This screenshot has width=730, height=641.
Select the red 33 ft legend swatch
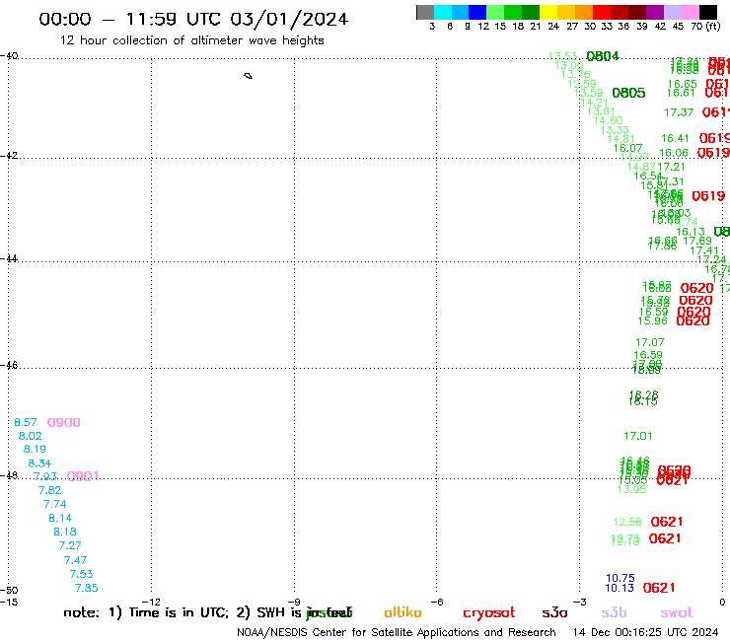(602, 12)
